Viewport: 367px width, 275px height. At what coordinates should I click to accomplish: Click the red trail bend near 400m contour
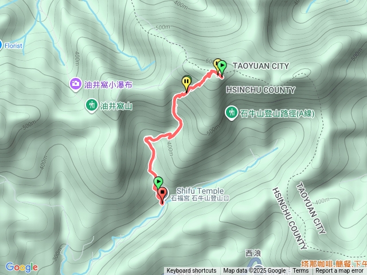[147, 139]
